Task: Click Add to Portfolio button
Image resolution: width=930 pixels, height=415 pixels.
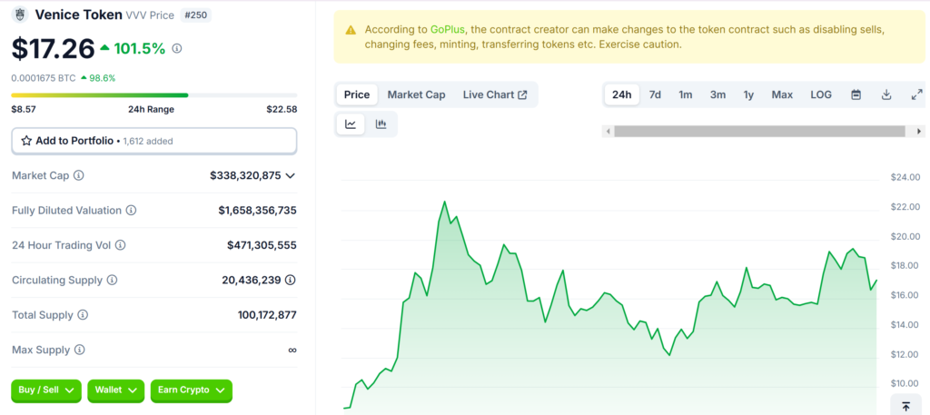Action: (x=153, y=141)
